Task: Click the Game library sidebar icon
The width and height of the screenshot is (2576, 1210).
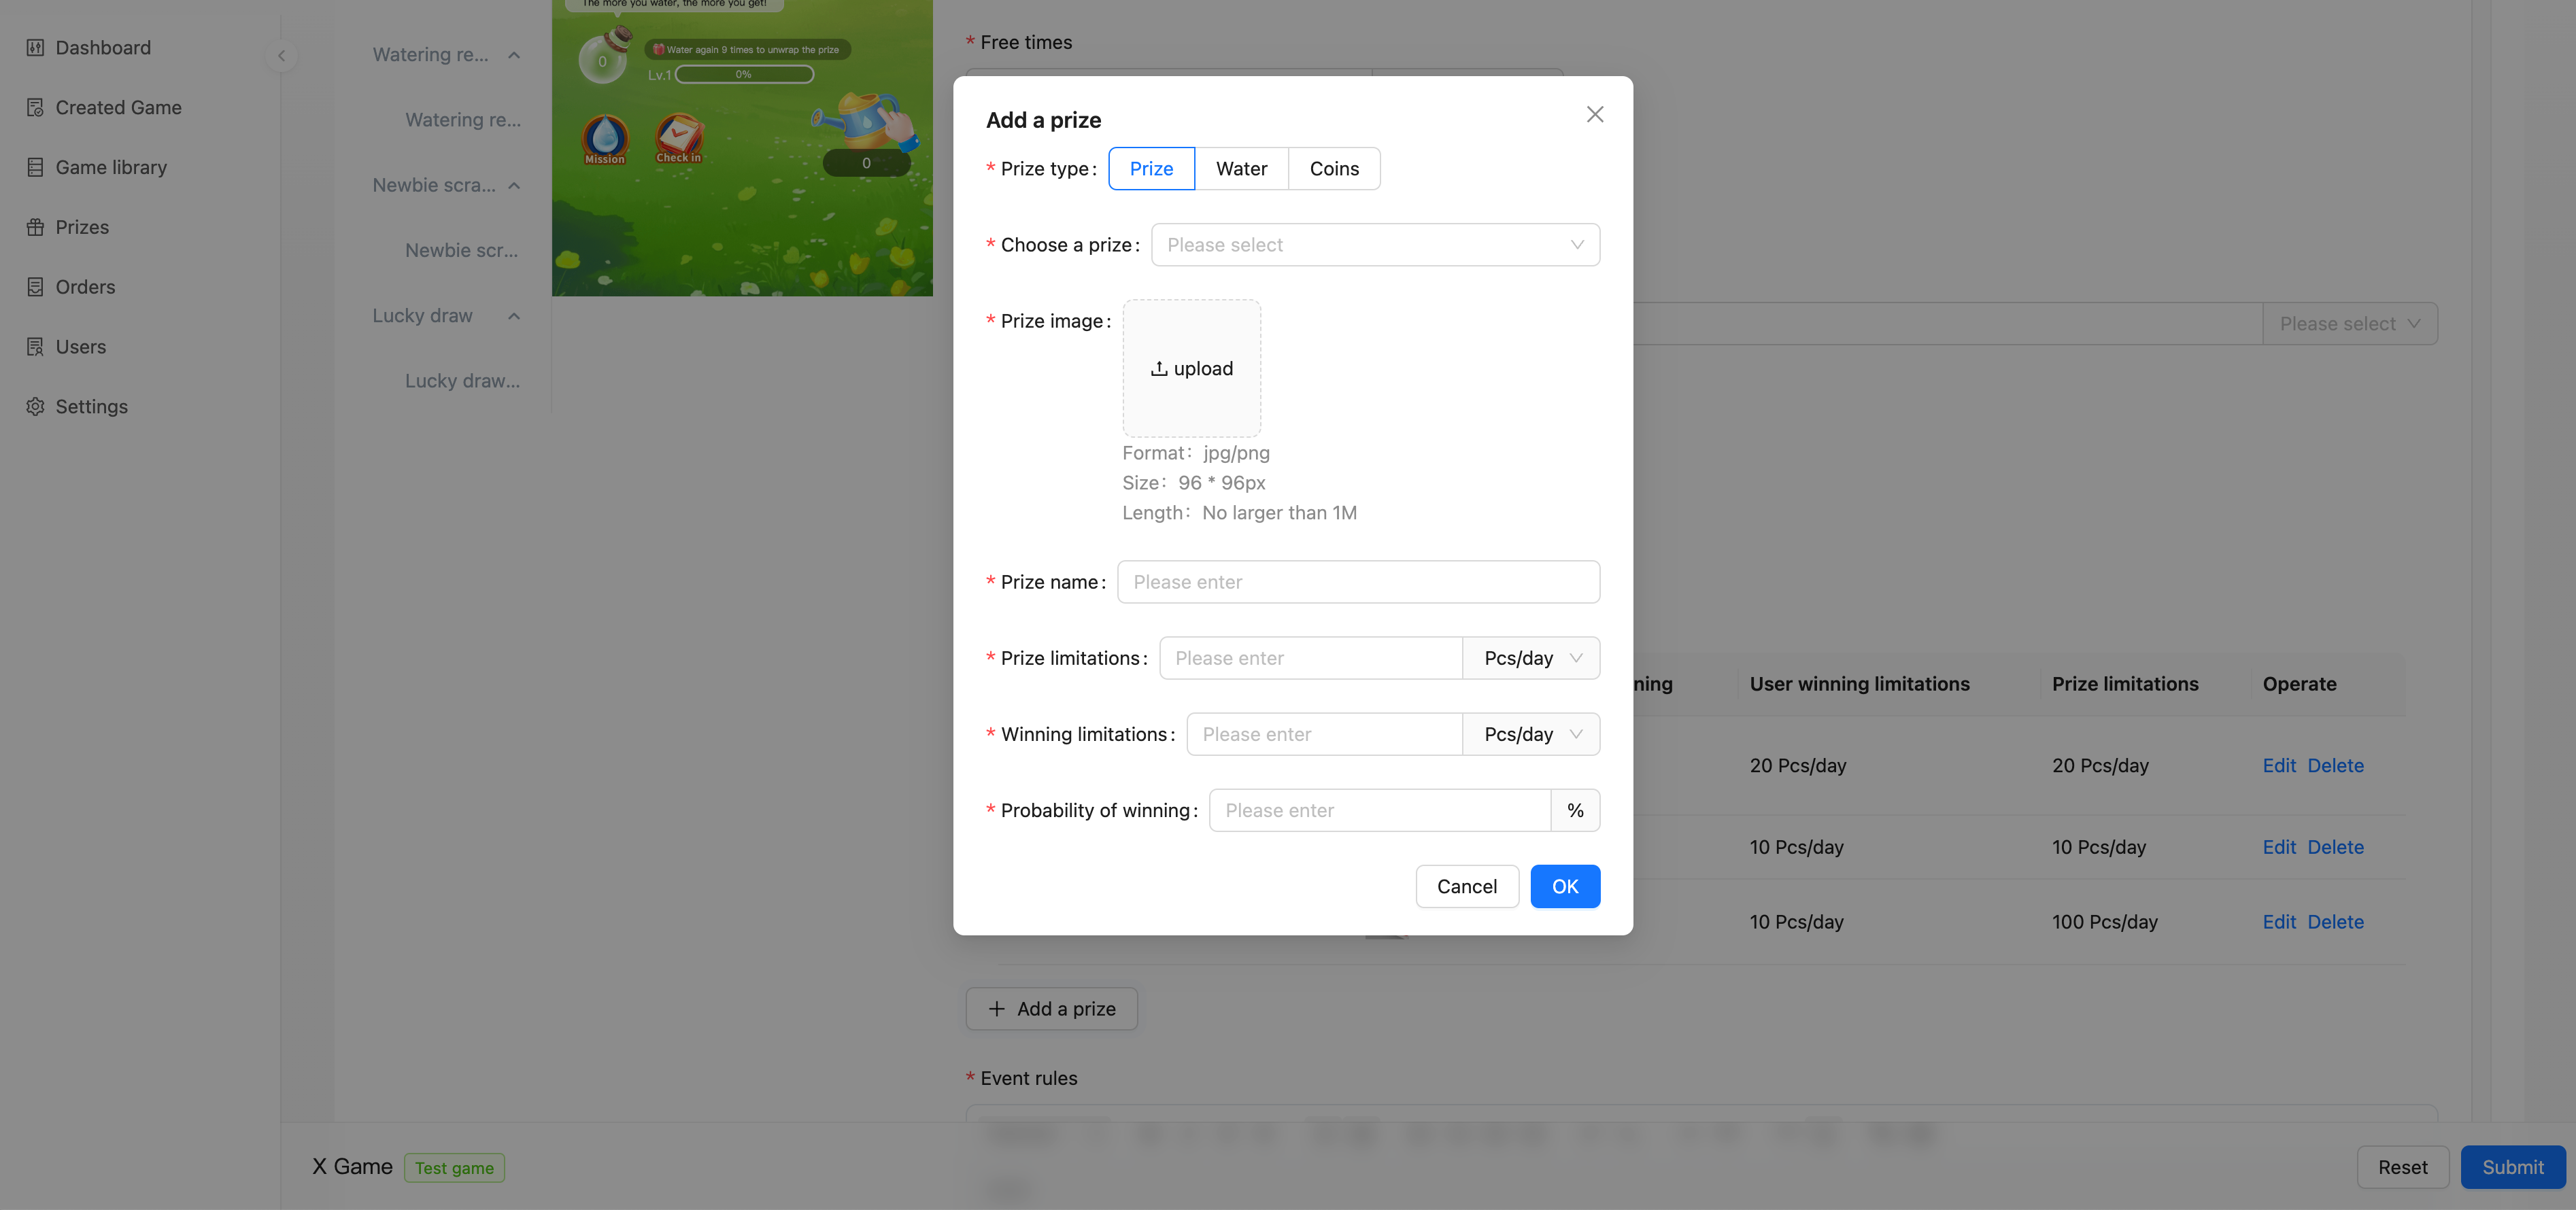Action: pos(35,168)
